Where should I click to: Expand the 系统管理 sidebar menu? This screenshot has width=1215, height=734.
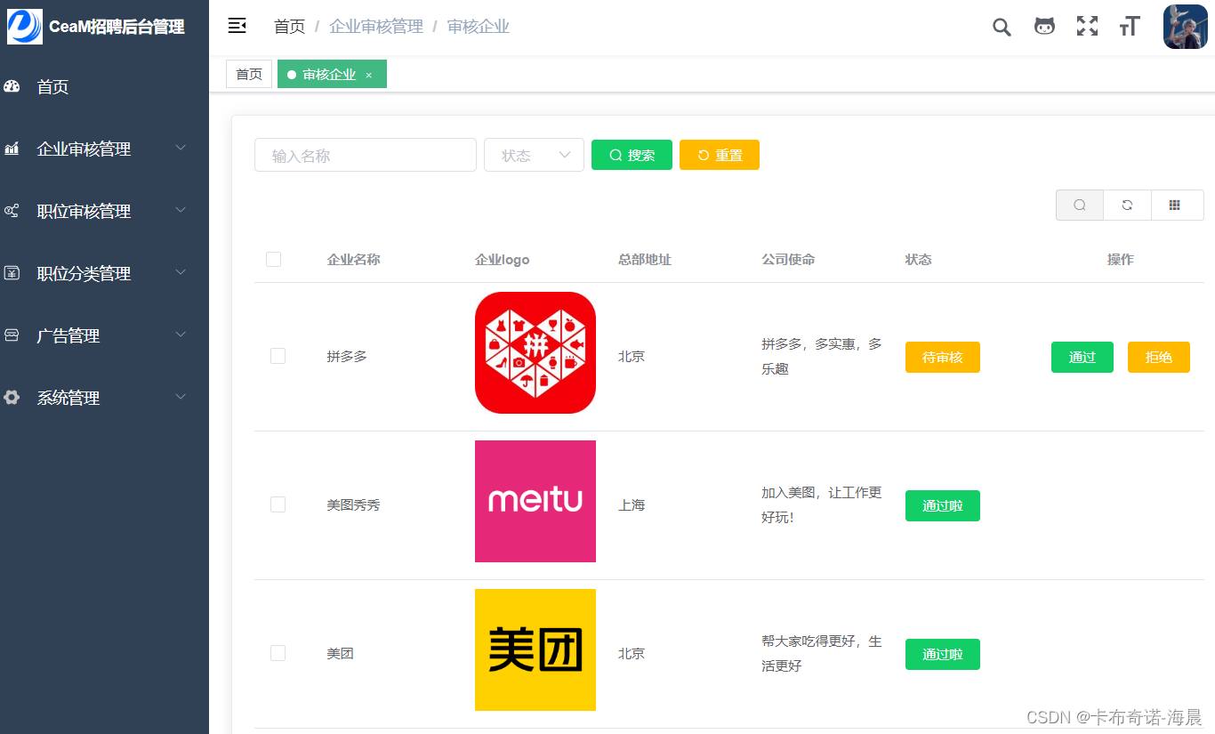(x=104, y=398)
